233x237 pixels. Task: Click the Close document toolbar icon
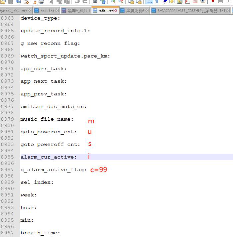click(x=26, y=2)
